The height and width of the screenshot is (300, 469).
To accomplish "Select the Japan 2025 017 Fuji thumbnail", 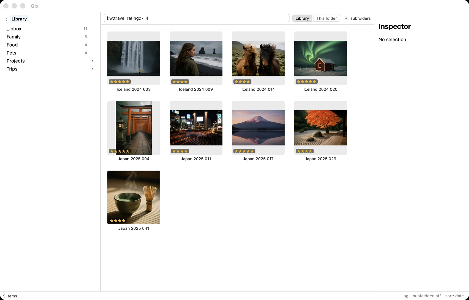I will point(258,128).
